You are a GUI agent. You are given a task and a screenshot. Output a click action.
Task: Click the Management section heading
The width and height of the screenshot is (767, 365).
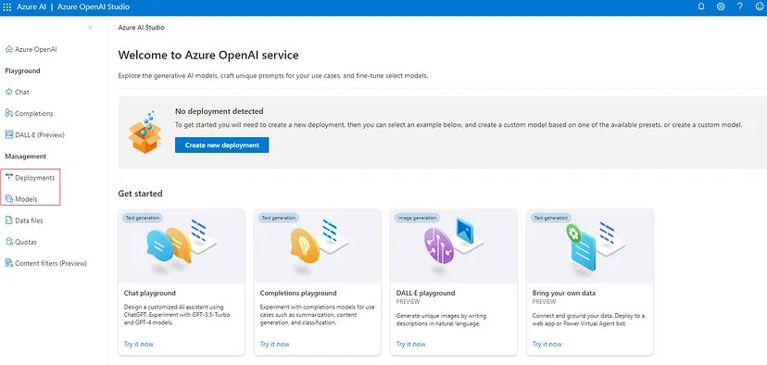[x=25, y=157]
